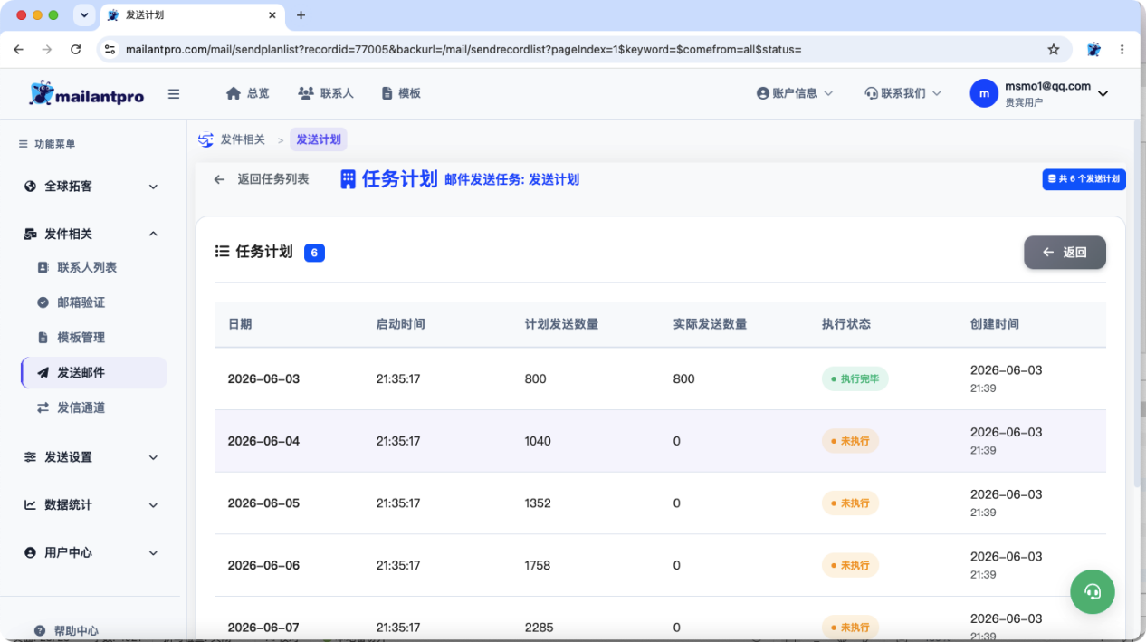Click the gray 返回 button
The width and height of the screenshot is (1146, 642).
pos(1065,253)
